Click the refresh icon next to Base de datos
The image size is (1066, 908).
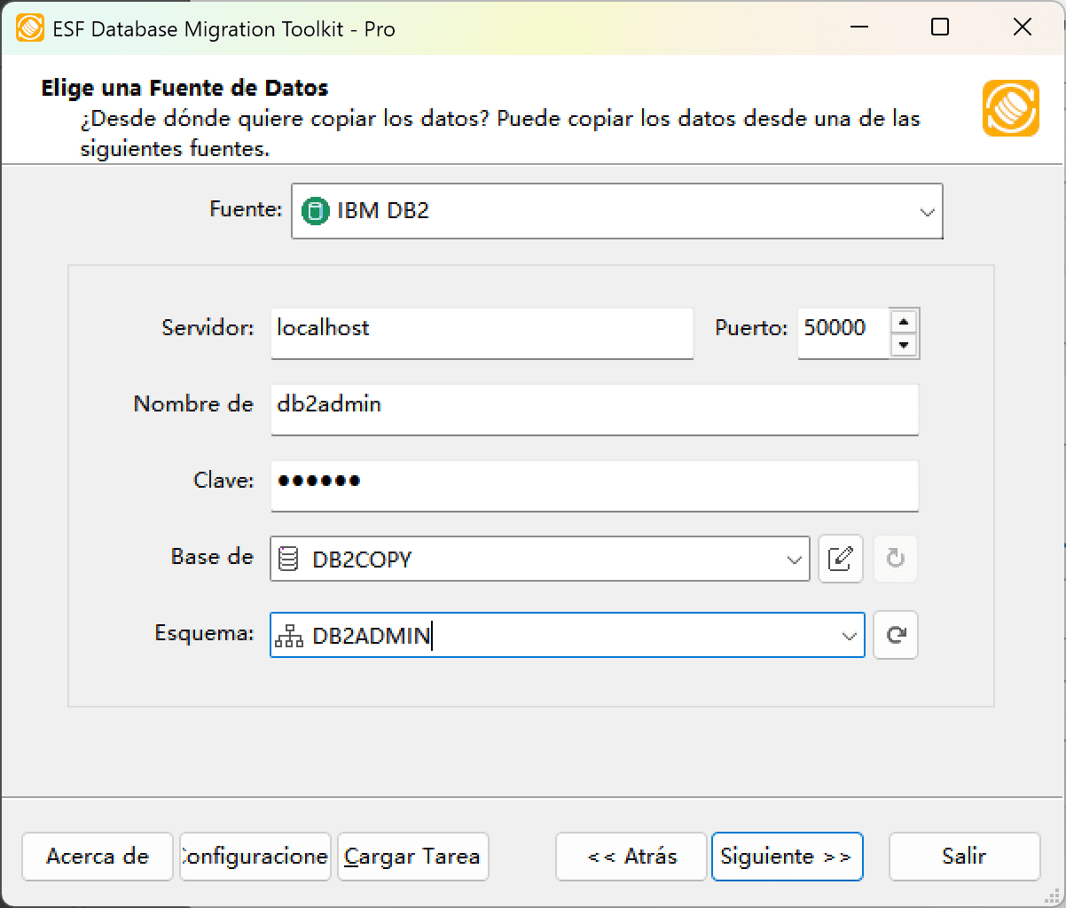[895, 559]
